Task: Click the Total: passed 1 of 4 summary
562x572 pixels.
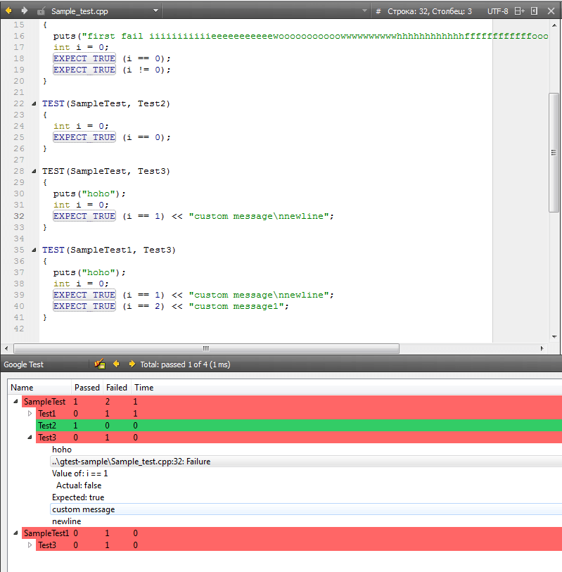Action: [185, 364]
